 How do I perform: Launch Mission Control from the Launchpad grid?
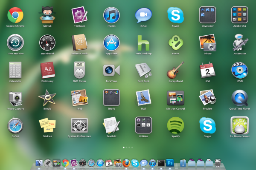pyautogui.click(x=175, y=98)
